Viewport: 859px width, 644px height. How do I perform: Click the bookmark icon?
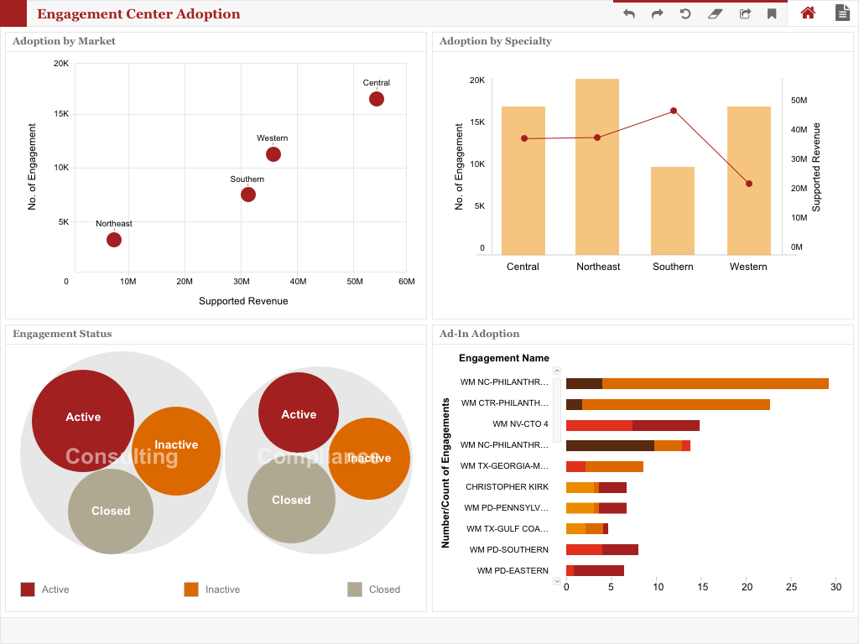pos(772,14)
